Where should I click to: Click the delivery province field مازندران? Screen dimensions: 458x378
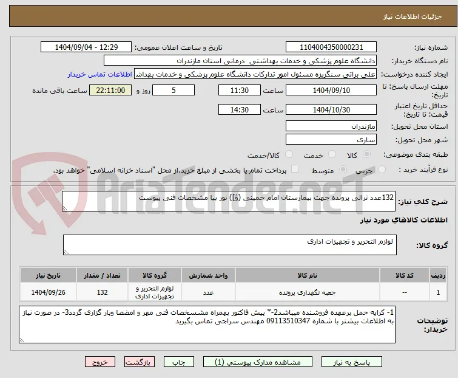331,126
